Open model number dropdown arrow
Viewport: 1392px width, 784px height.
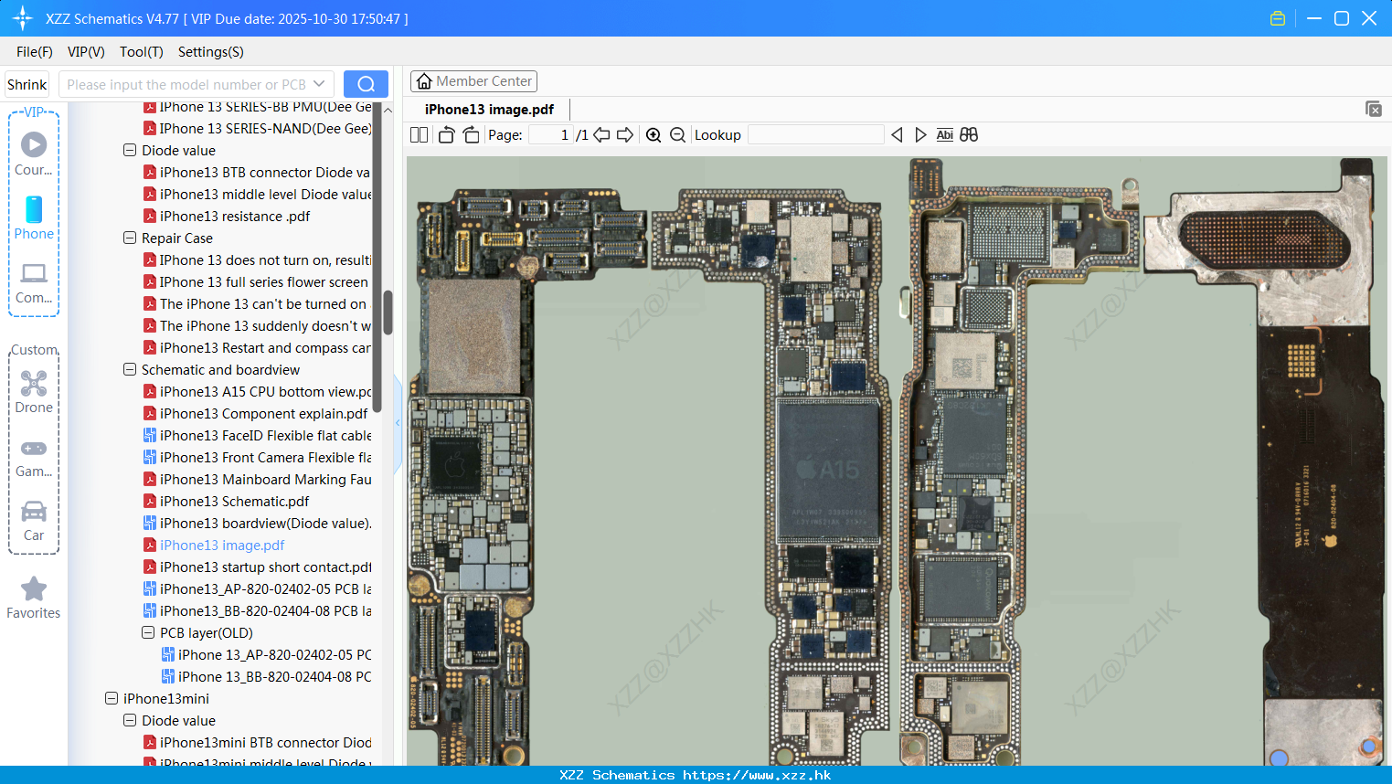coord(319,84)
